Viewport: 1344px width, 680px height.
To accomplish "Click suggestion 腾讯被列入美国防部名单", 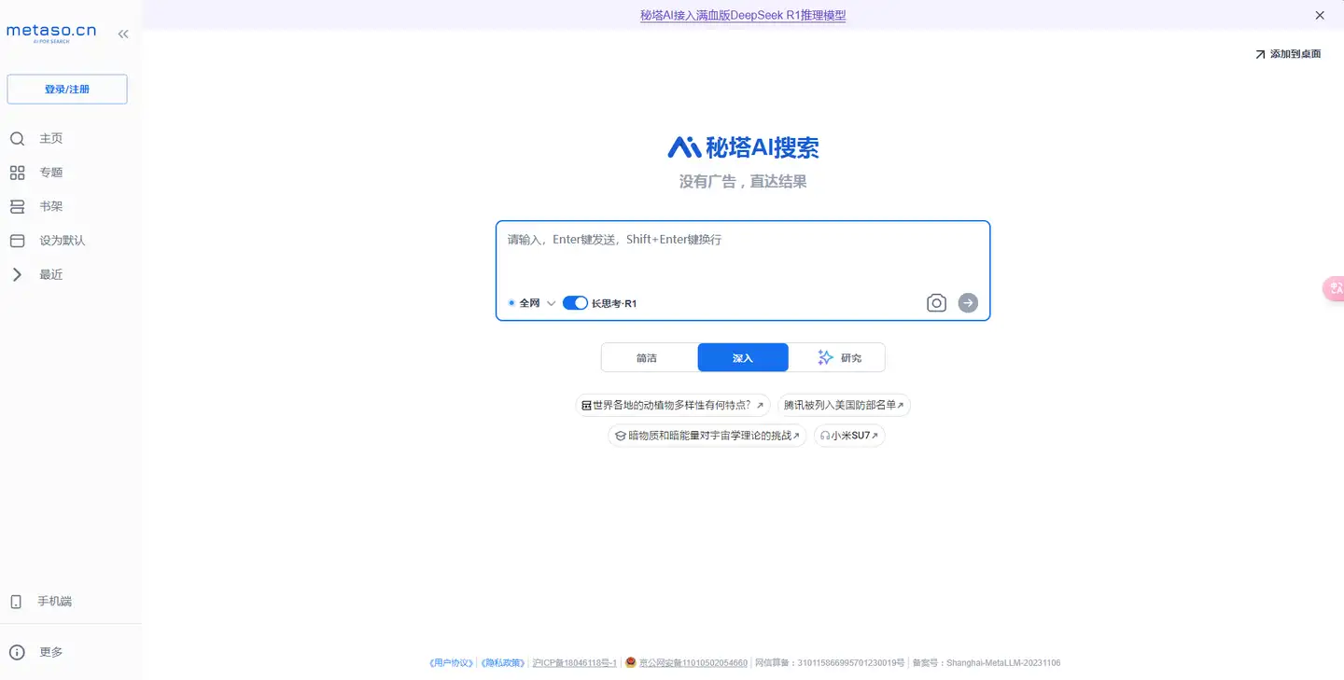I will [x=844, y=406].
